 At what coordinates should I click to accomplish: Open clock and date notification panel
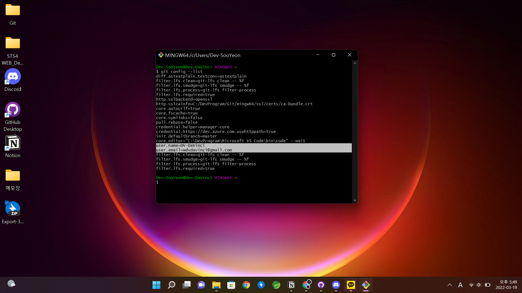(x=506, y=285)
